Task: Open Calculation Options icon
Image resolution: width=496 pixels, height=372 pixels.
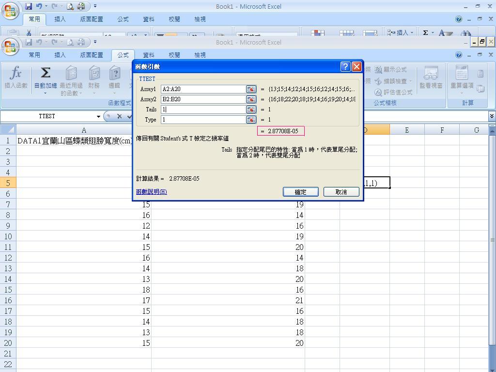Action: coord(462,74)
